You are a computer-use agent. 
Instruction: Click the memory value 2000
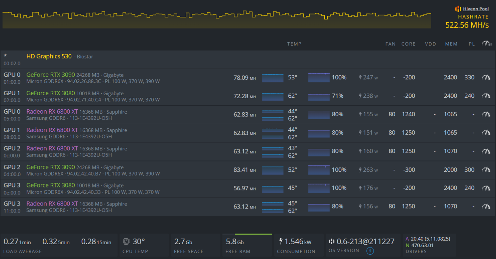tap(450, 170)
